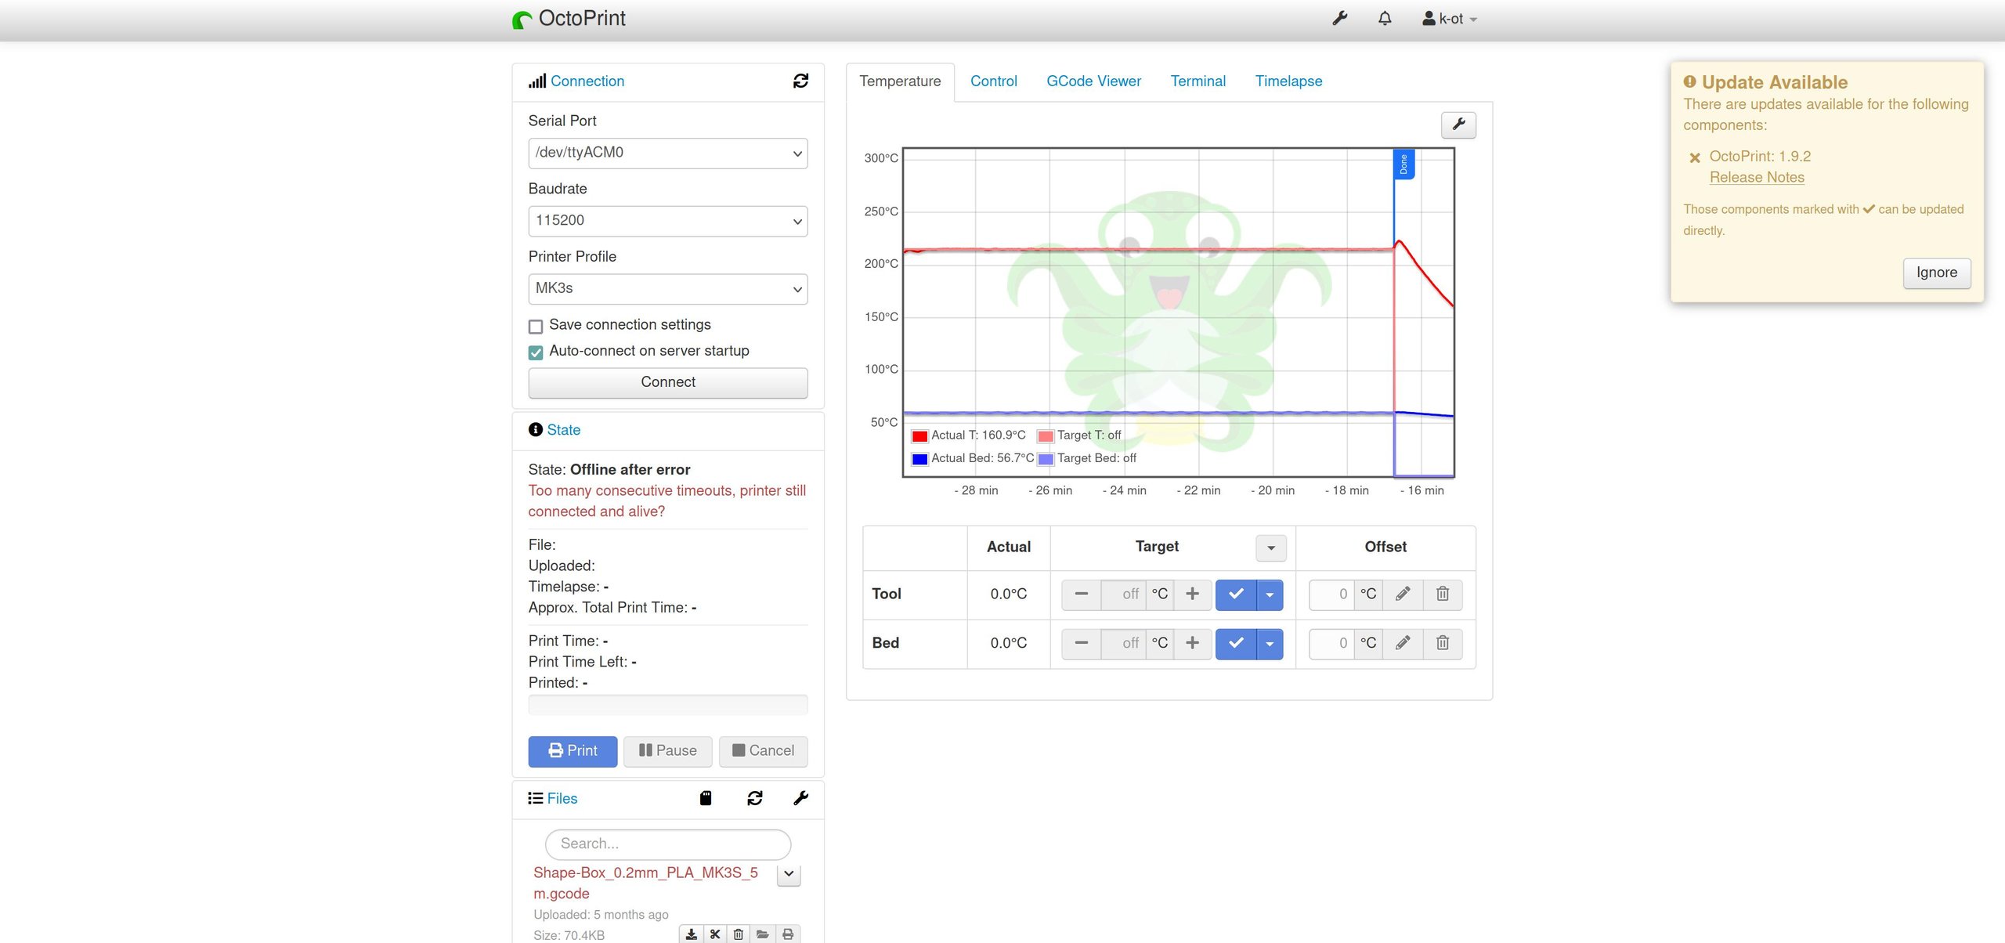
Task: Click the notifications bell icon
Action: click(x=1384, y=19)
